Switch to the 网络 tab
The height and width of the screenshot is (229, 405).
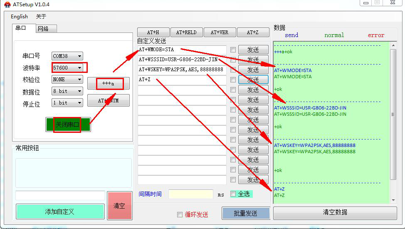click(x=43, y=29)
